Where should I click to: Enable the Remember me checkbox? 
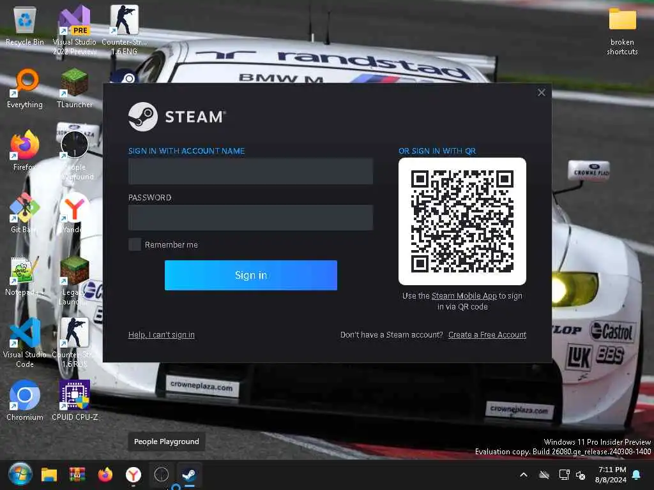(134, 244)
